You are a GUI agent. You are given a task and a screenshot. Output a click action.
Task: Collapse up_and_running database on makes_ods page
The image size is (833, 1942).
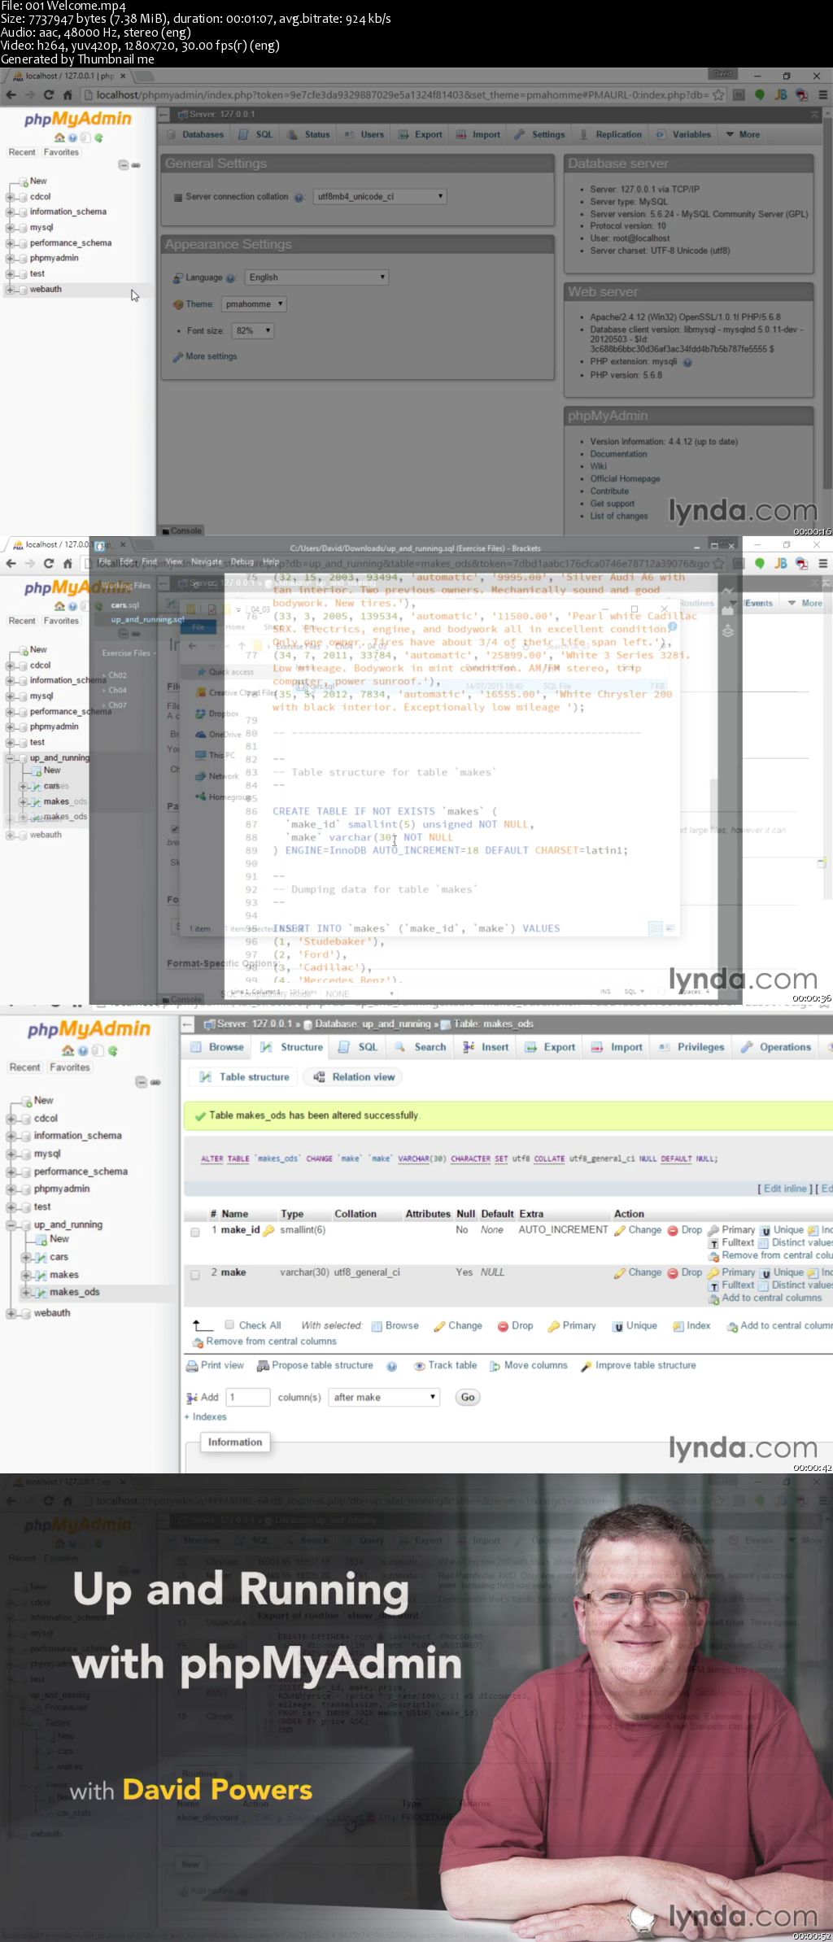11,1225
